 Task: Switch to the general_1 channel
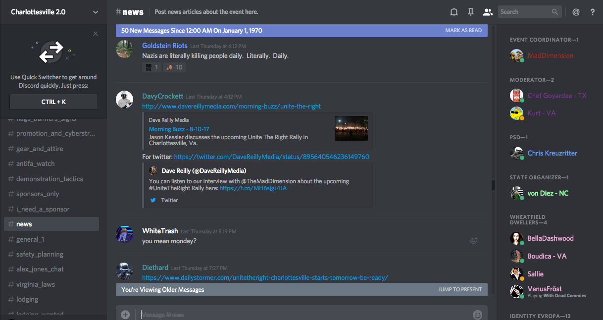[x=30, y=239]
